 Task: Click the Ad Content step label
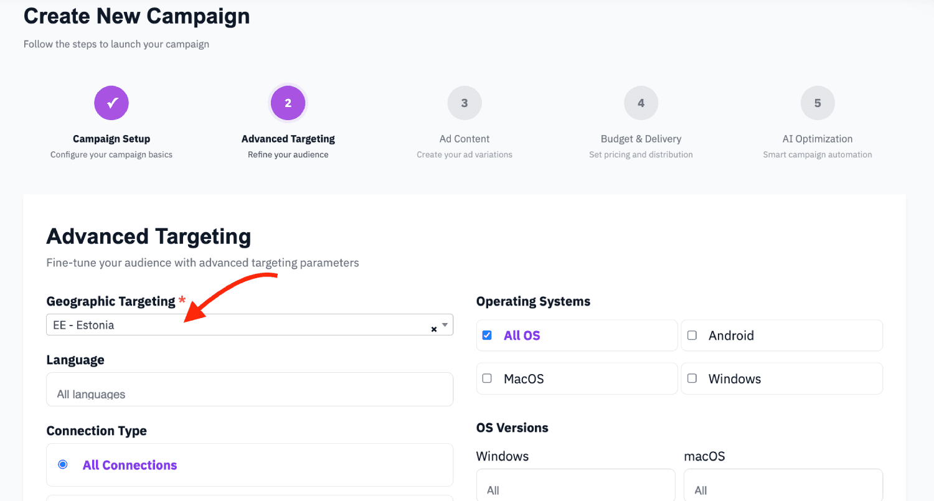click(465, 139)
